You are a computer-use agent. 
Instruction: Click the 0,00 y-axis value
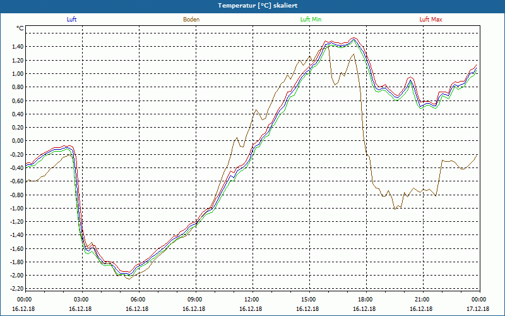pos(18,141)
